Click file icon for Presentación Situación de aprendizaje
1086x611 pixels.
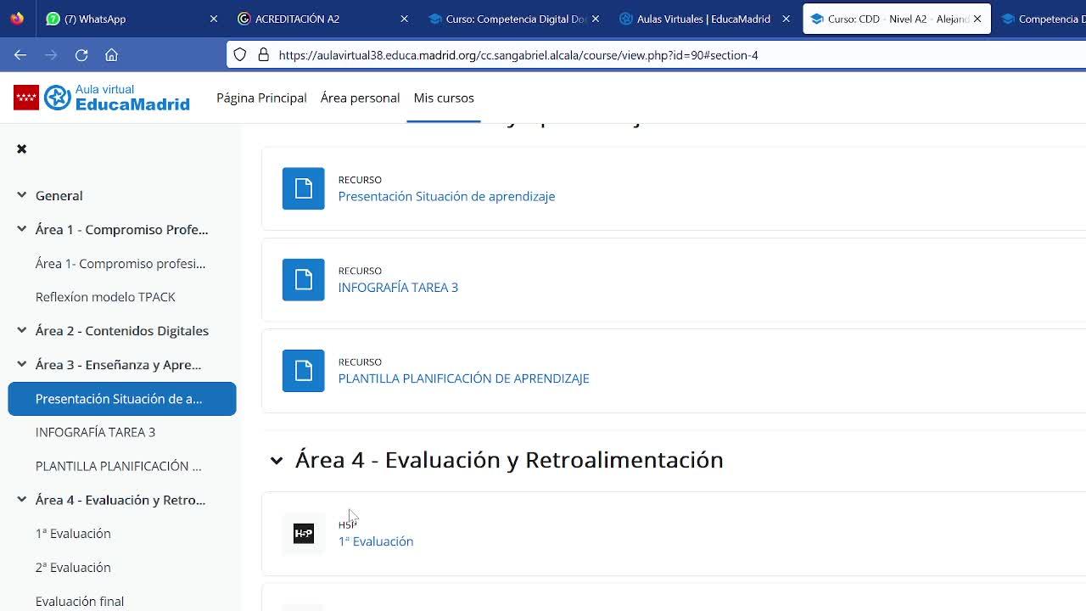tap(304, 188)
